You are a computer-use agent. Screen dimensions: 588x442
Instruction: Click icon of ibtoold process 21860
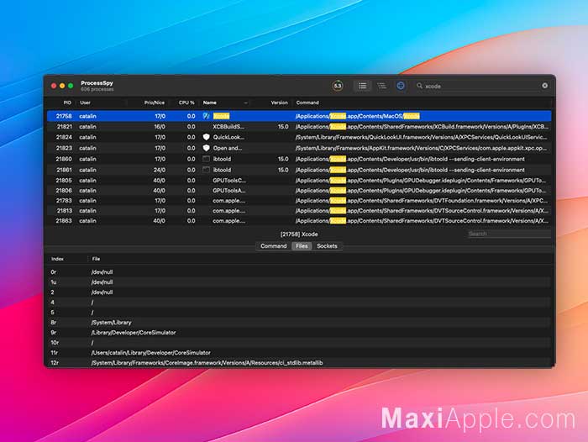(207, 159)
